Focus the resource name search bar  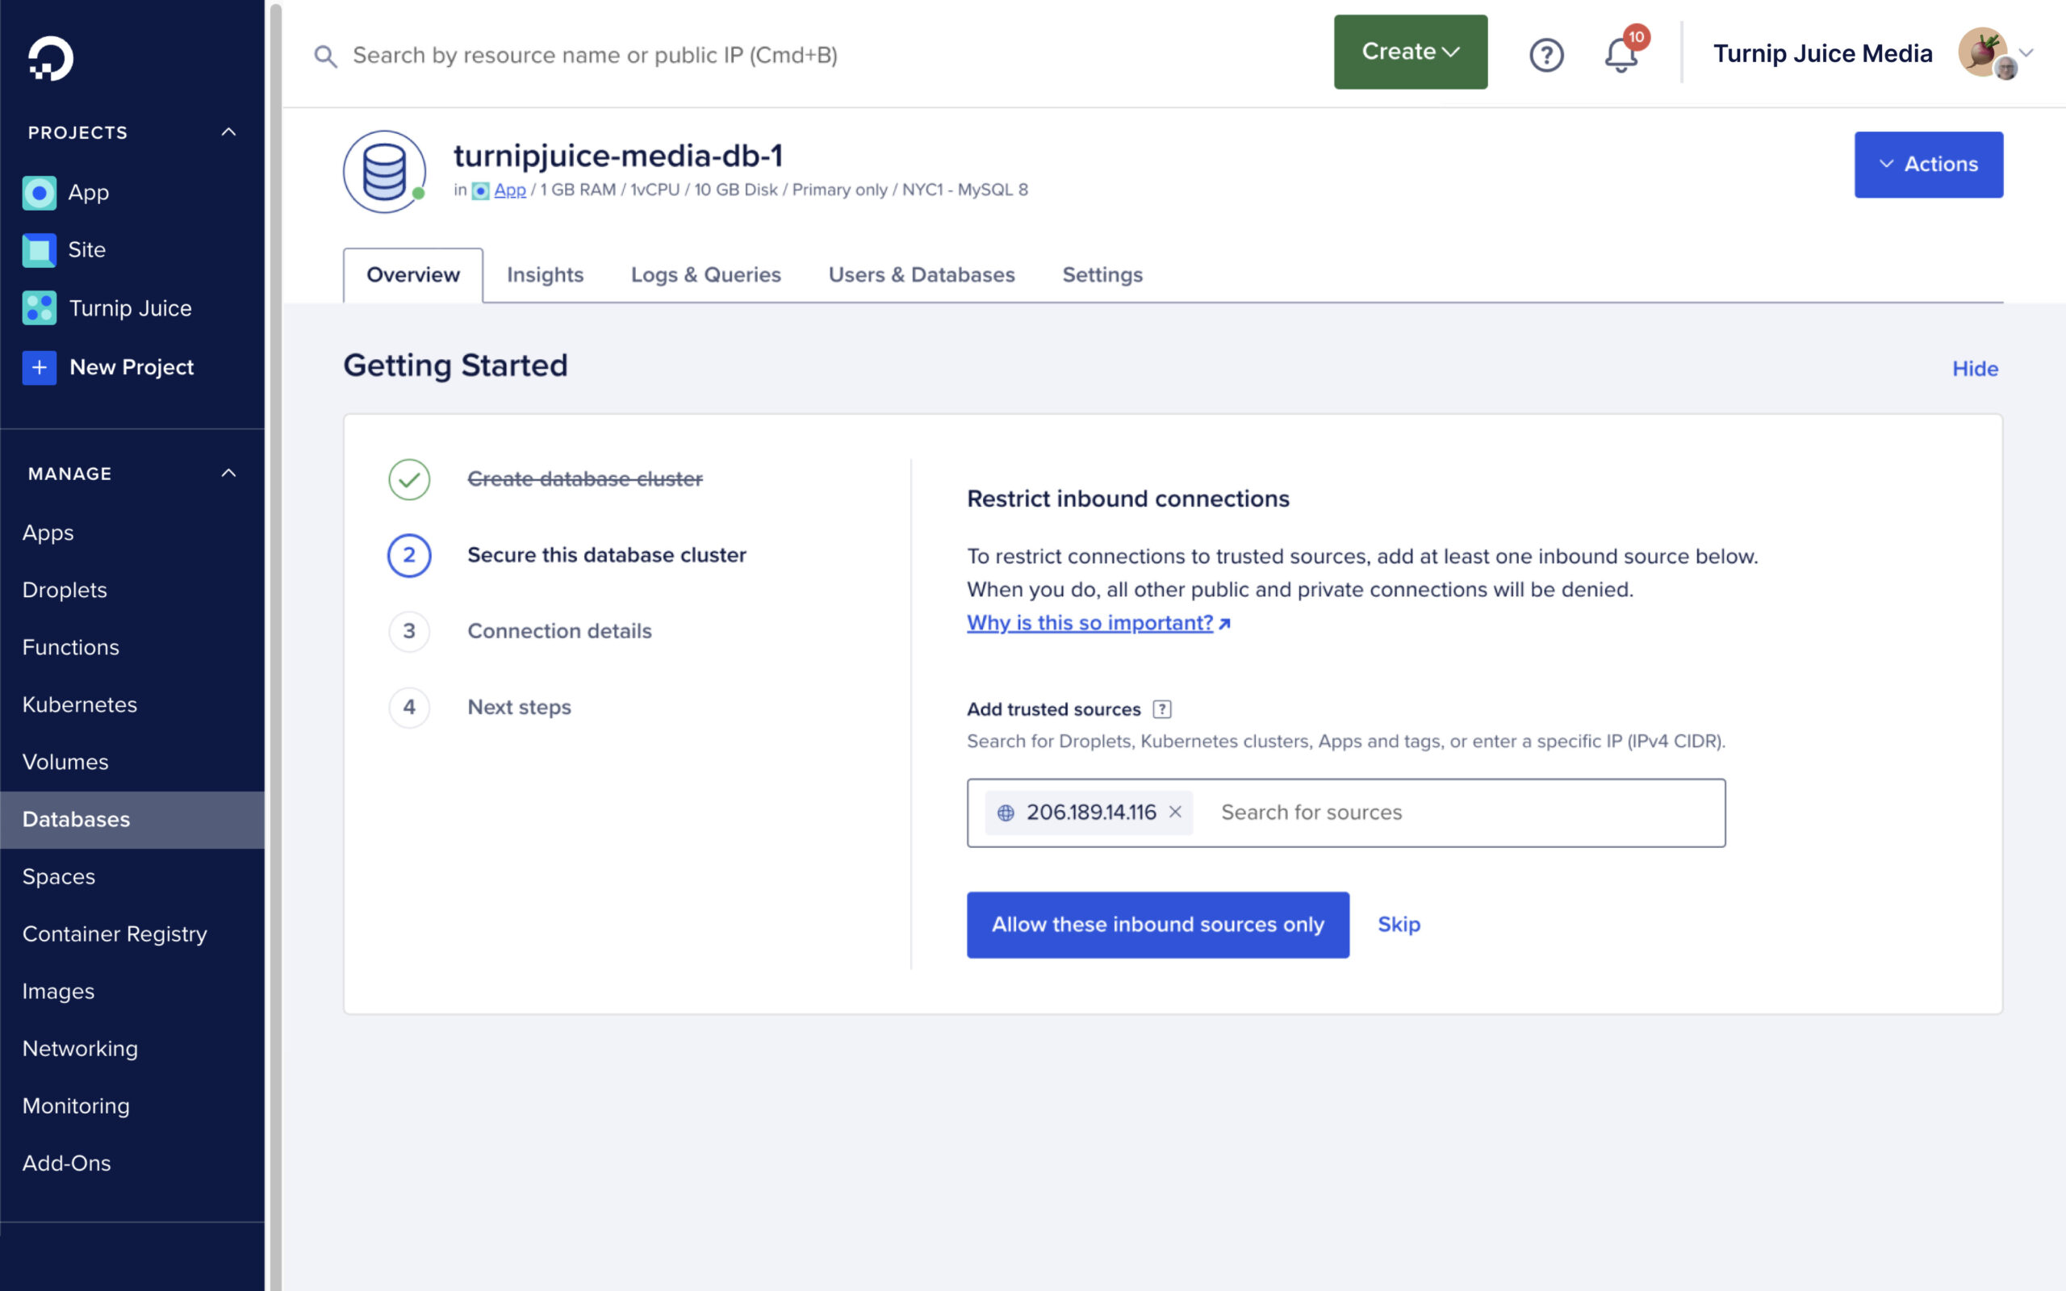[x=595, y=56]
